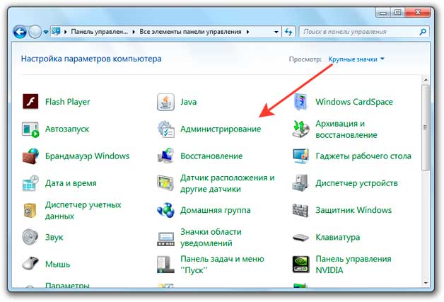Maximize the Control Panel window

398,12
